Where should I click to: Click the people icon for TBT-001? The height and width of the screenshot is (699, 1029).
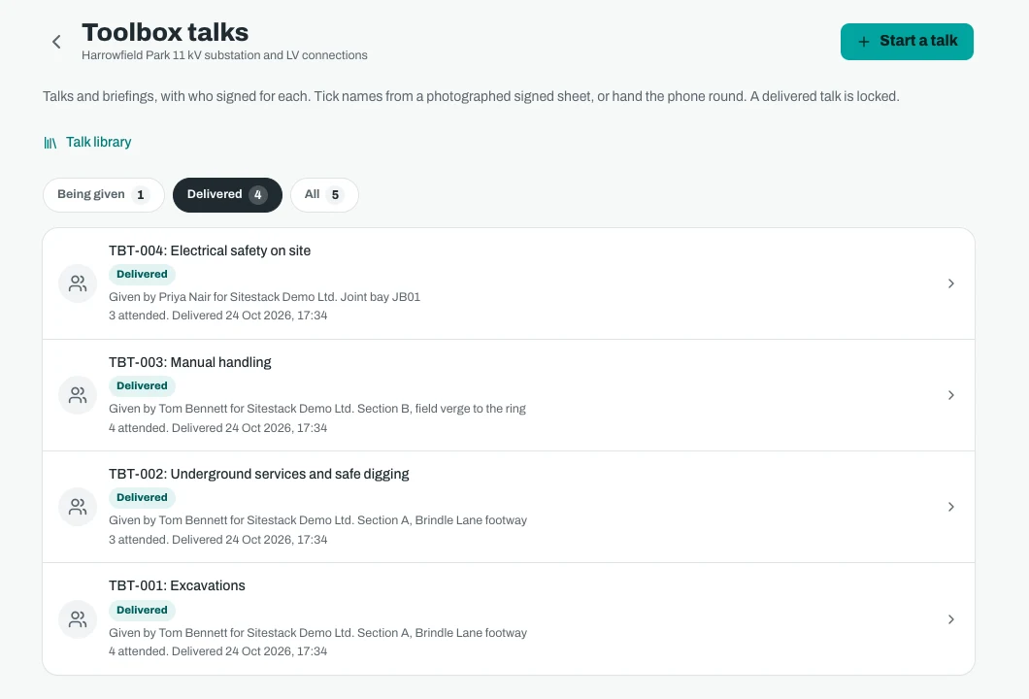[x=78, y=619]
